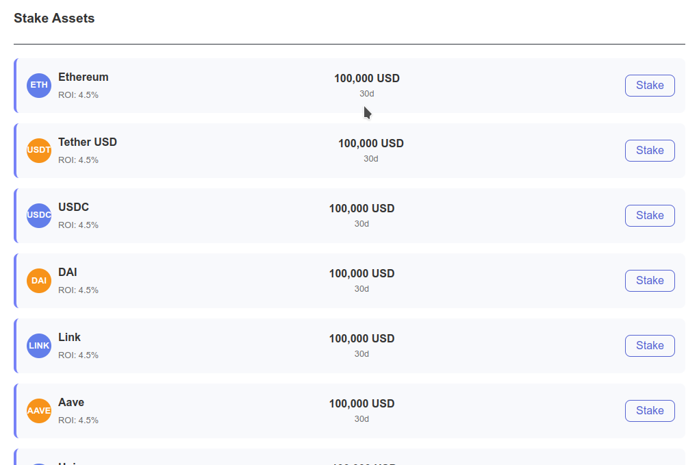
Task: Click the Link 30d duration label
Action: 361,354
